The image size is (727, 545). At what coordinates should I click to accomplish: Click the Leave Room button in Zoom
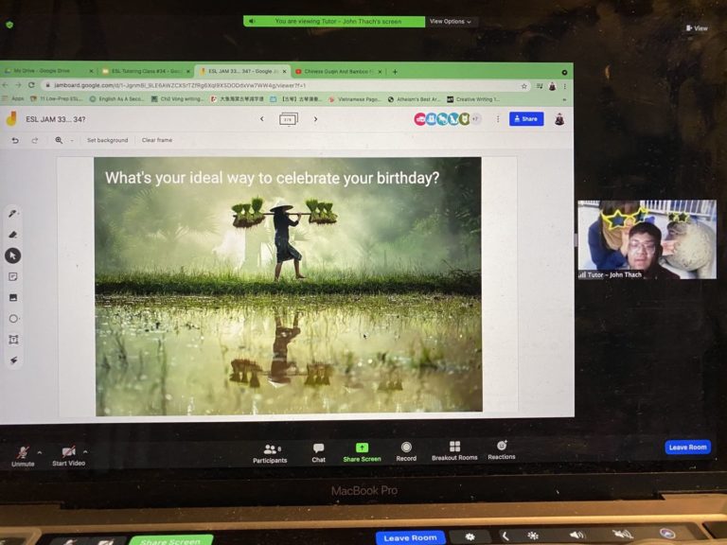(687, 448)
